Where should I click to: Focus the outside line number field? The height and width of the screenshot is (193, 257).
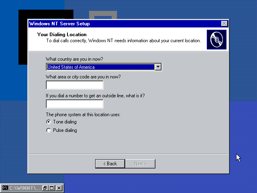[75, 104]
